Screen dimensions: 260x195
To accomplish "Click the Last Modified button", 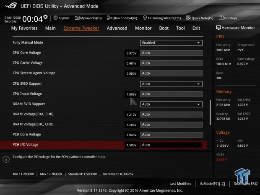I will point(180,184).
